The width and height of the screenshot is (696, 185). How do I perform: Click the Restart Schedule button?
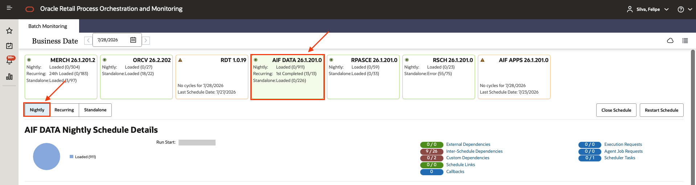click(x=662, y=110)
